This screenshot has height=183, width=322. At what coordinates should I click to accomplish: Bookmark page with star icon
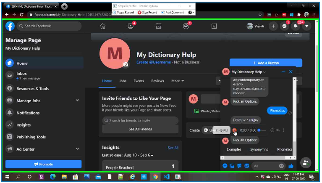pos(260,15)
